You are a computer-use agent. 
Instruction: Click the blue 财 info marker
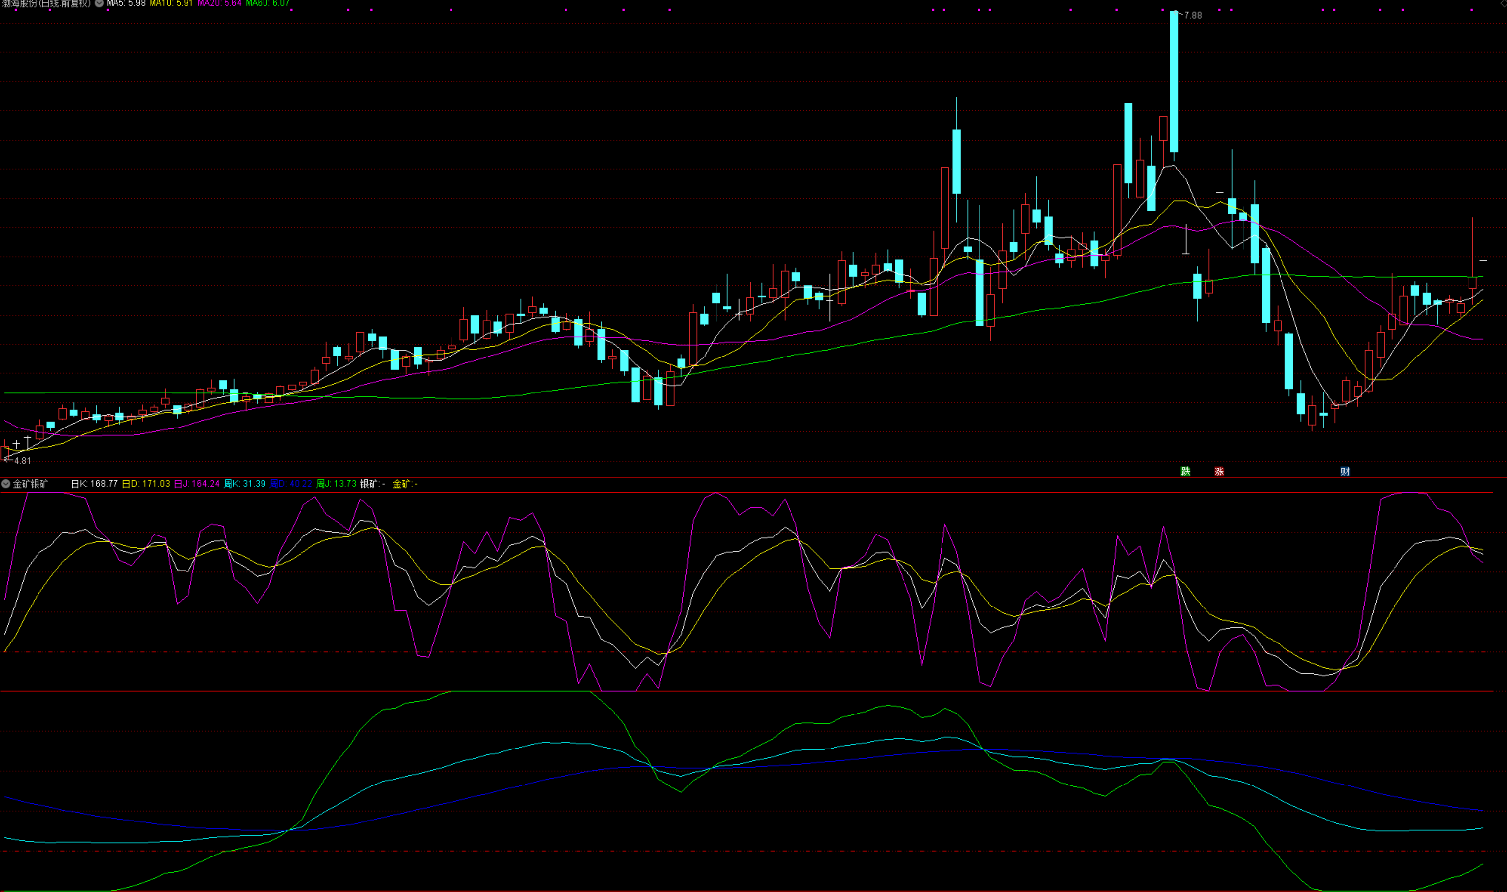point(1345,472)
